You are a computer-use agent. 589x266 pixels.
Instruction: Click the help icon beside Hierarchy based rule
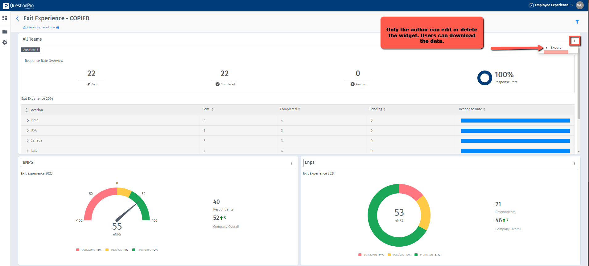[58, 28]
